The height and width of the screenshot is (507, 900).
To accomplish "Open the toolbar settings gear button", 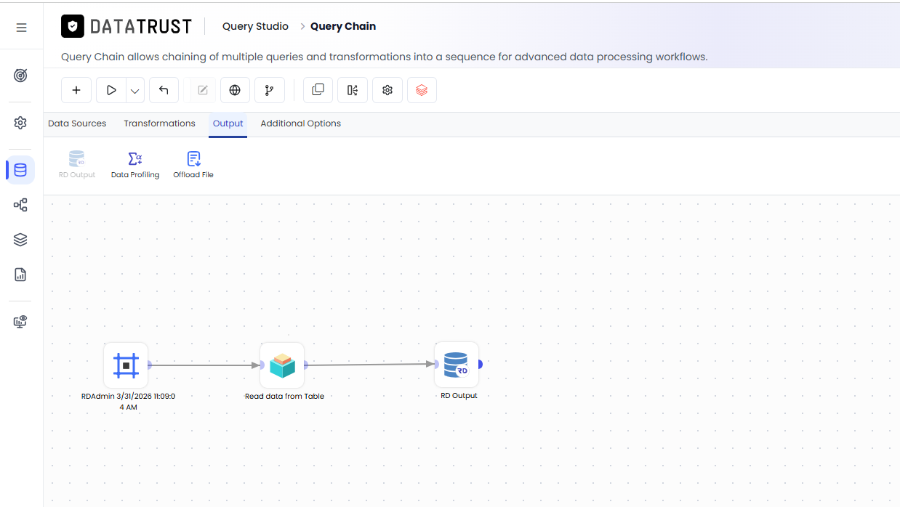I will coord(387,90).
